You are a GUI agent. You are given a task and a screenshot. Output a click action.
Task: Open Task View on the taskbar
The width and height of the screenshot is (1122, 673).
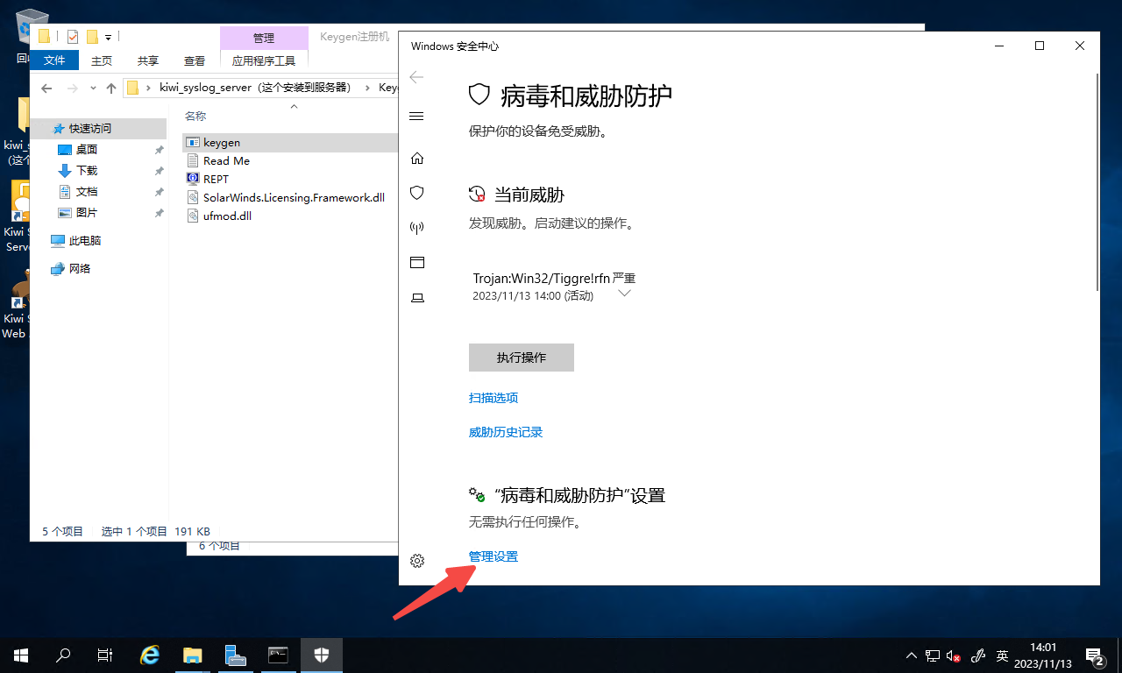(x=105, y=655)
